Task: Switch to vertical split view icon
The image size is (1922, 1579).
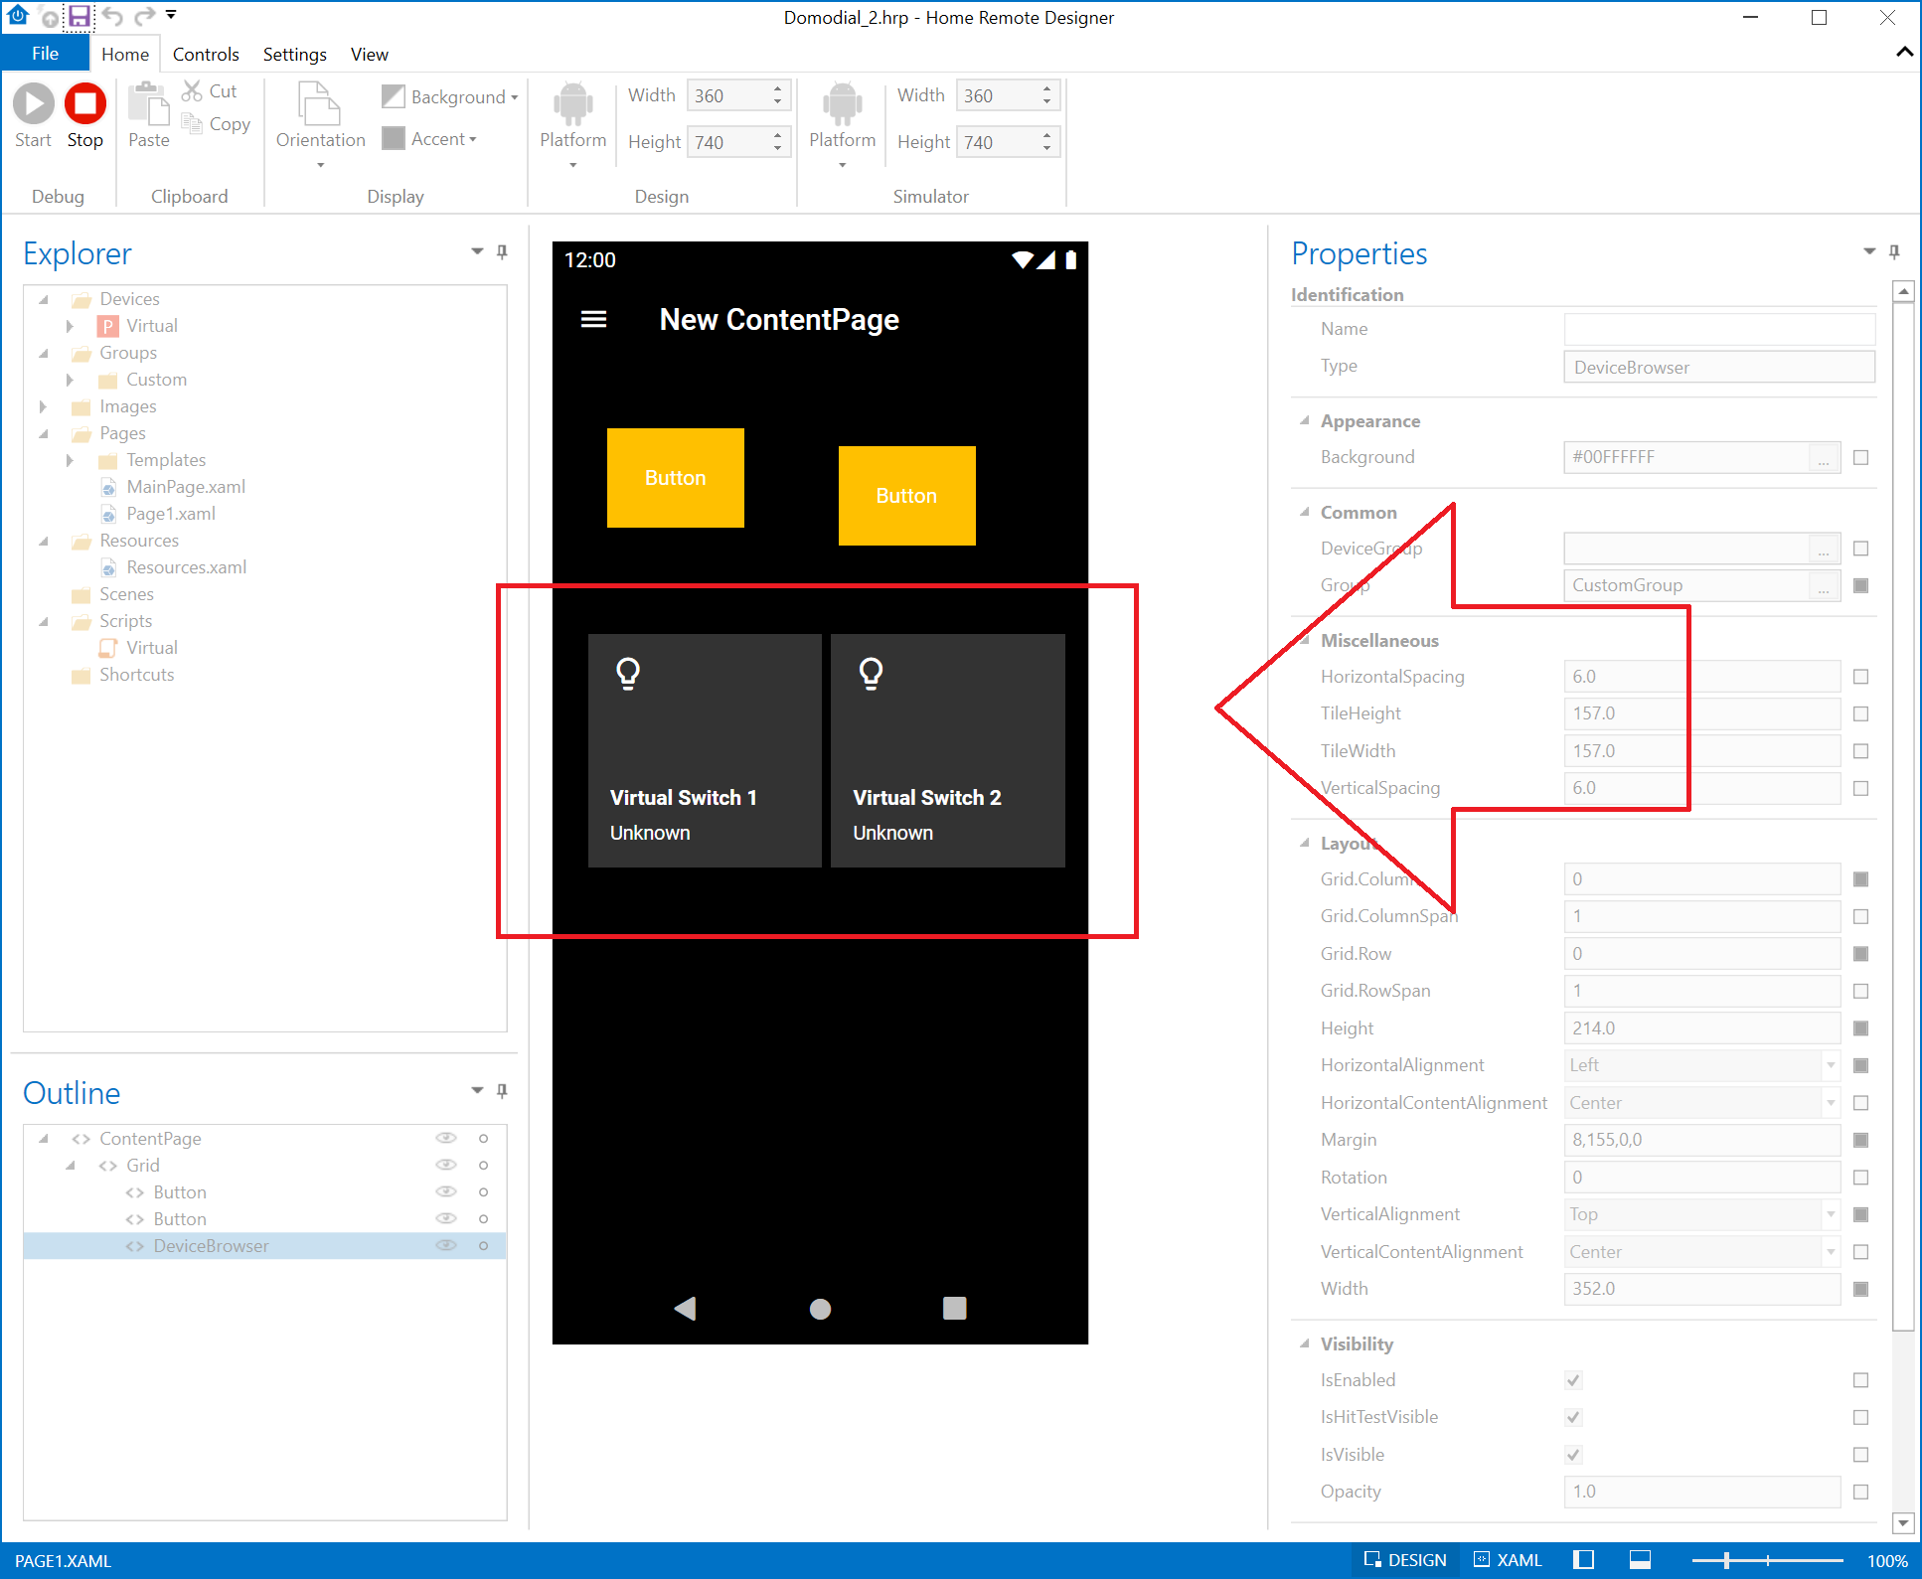Action: [x=1584, y=1560]
